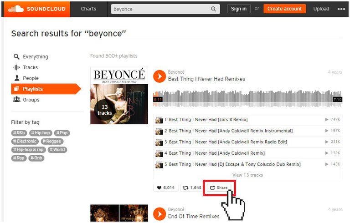Filter by #Electronic tag
This screenshot has height=223, width=350.
25,142
